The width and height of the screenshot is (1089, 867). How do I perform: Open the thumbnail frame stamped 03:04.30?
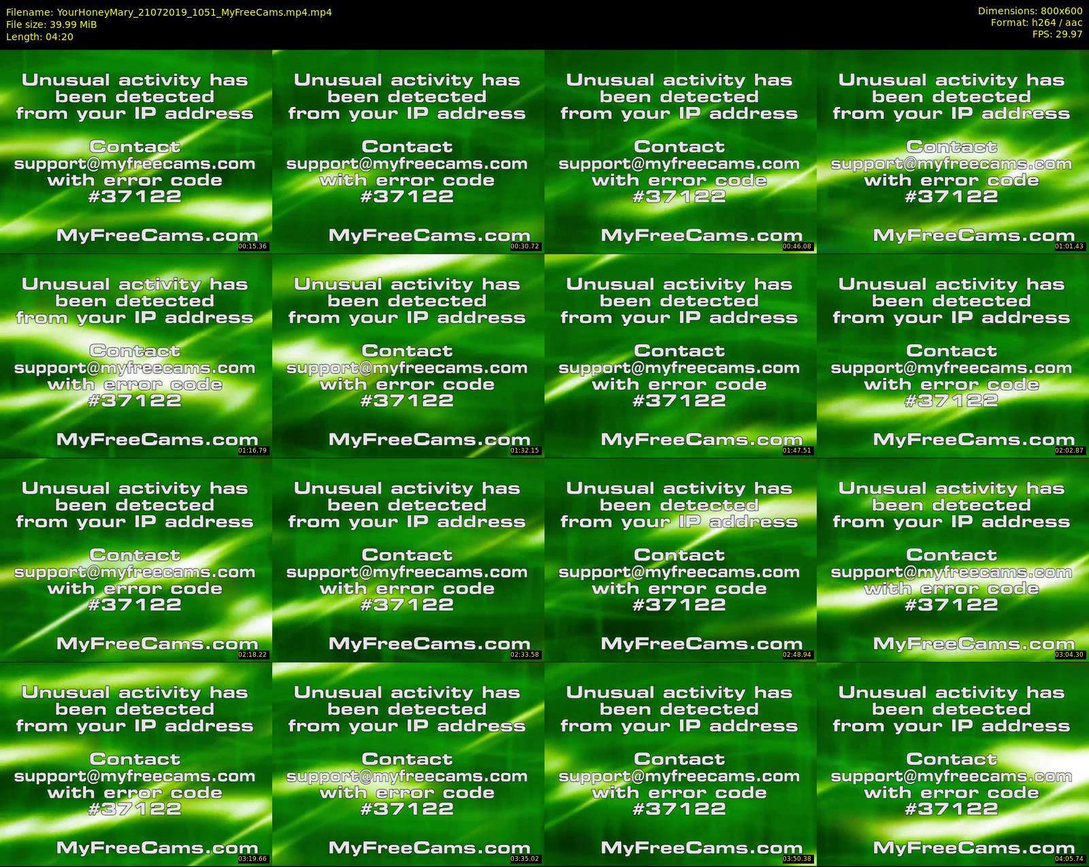click(x=953, y=559)
